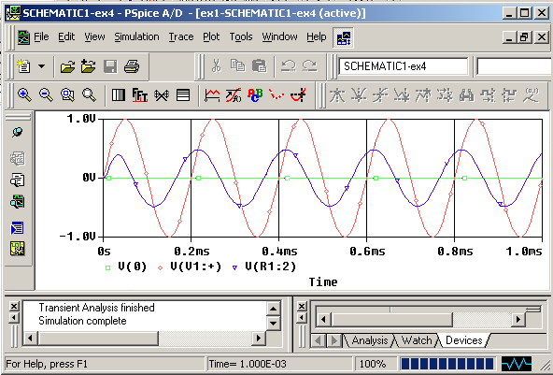The height and width of the screenshot is (375, 553).
Task: Click the Print icon in toolbar
Action: [x=132, y=66]
